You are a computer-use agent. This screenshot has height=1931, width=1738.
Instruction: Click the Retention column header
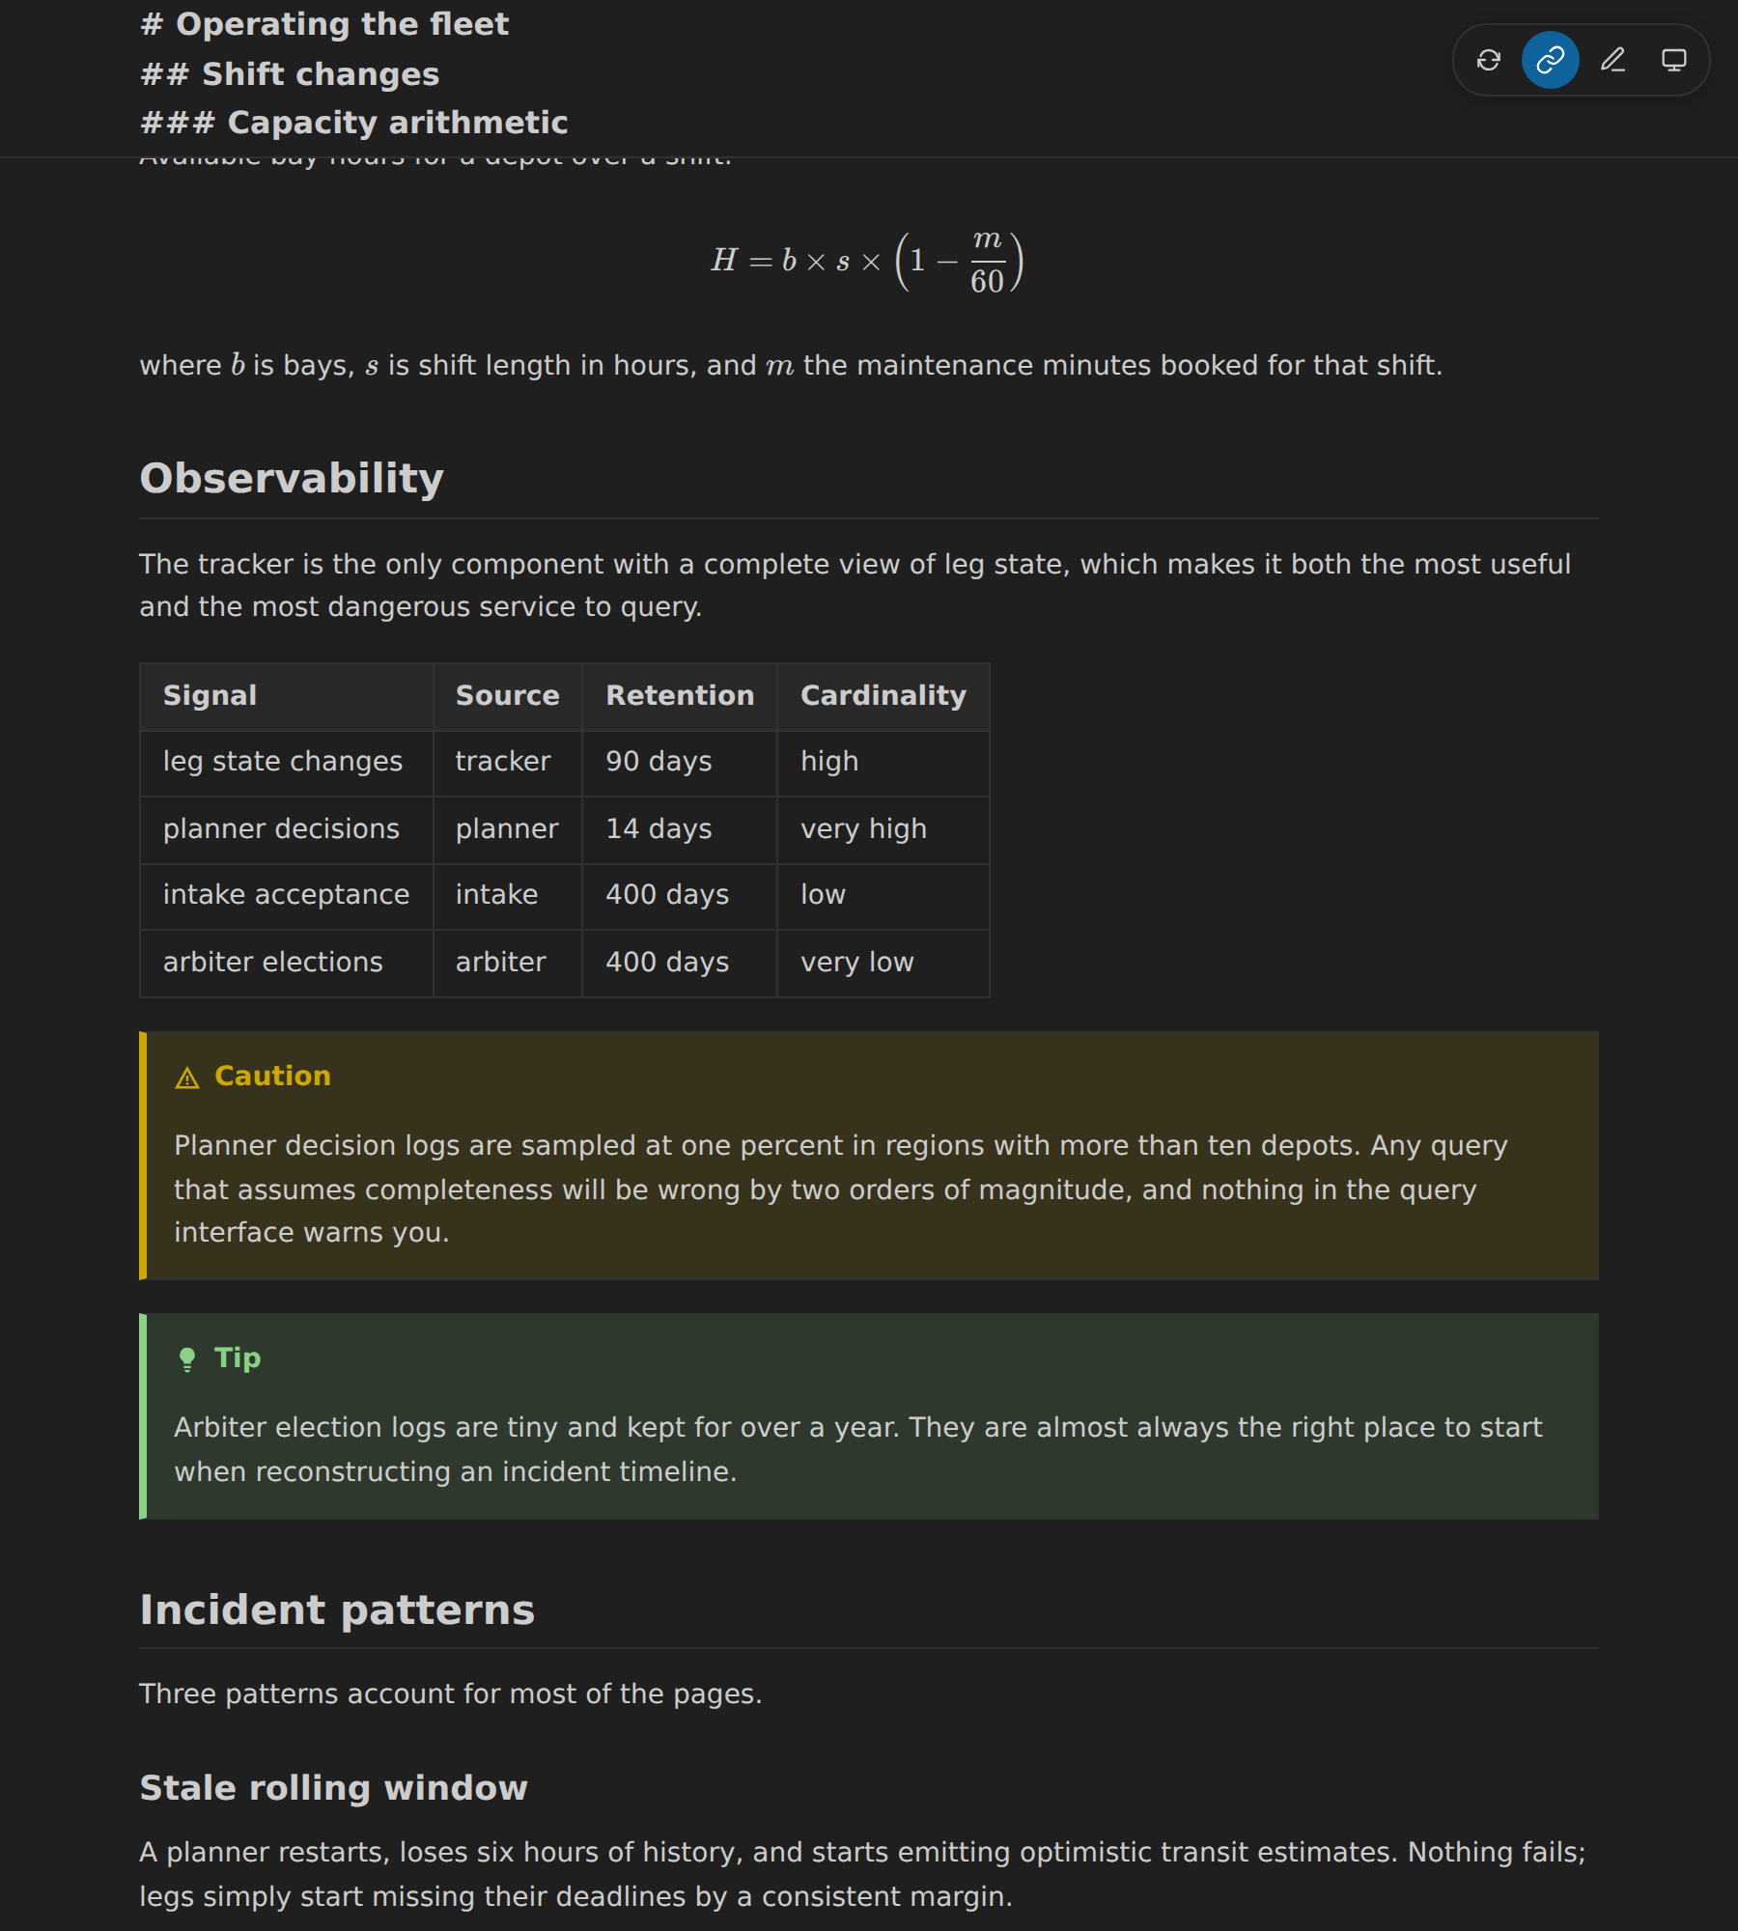pyautogui.click(x=680, y=696)
